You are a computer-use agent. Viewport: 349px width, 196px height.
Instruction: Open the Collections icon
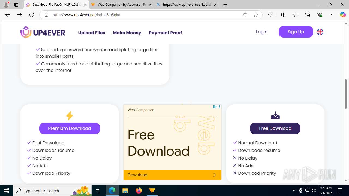tap(308, 15)
